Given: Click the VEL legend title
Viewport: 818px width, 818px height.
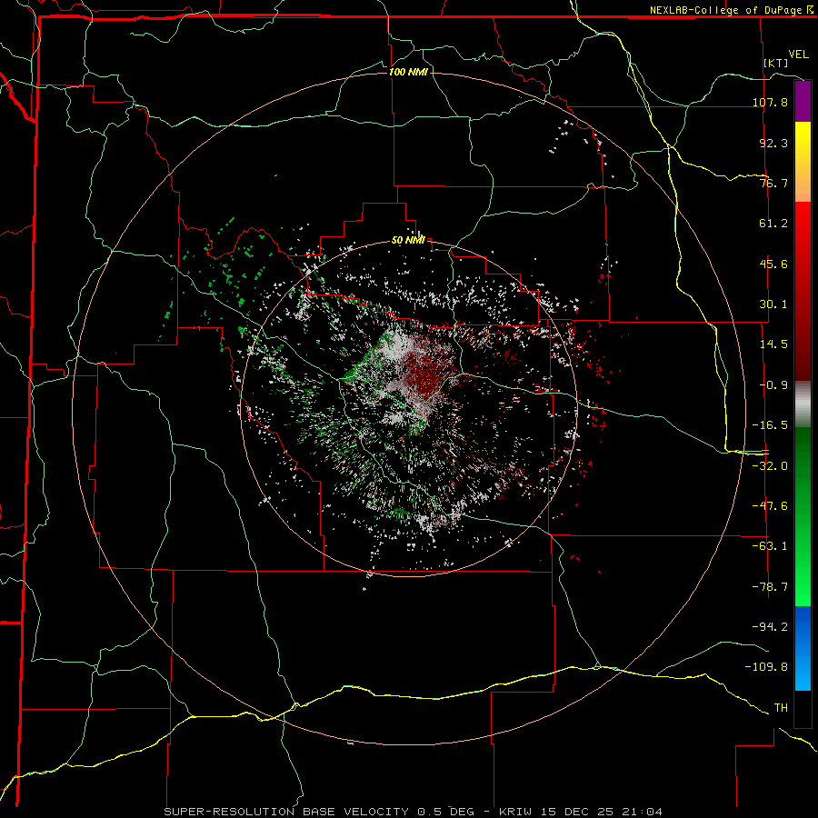Looking at the screenshot, I should coord(798,55).
